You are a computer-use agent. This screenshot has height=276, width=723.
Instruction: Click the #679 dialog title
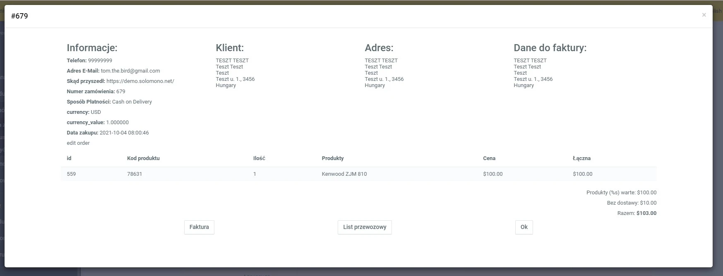click(19, 16)
